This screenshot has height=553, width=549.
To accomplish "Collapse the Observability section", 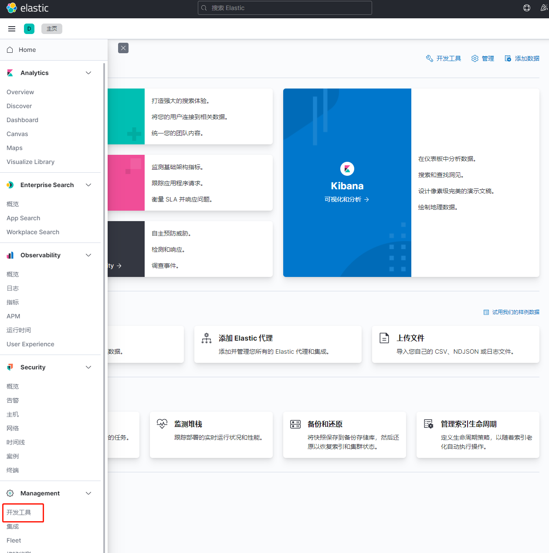I will (88, 255).
